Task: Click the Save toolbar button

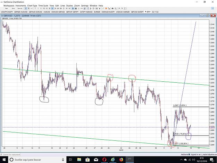Action: tap(13, 8)
